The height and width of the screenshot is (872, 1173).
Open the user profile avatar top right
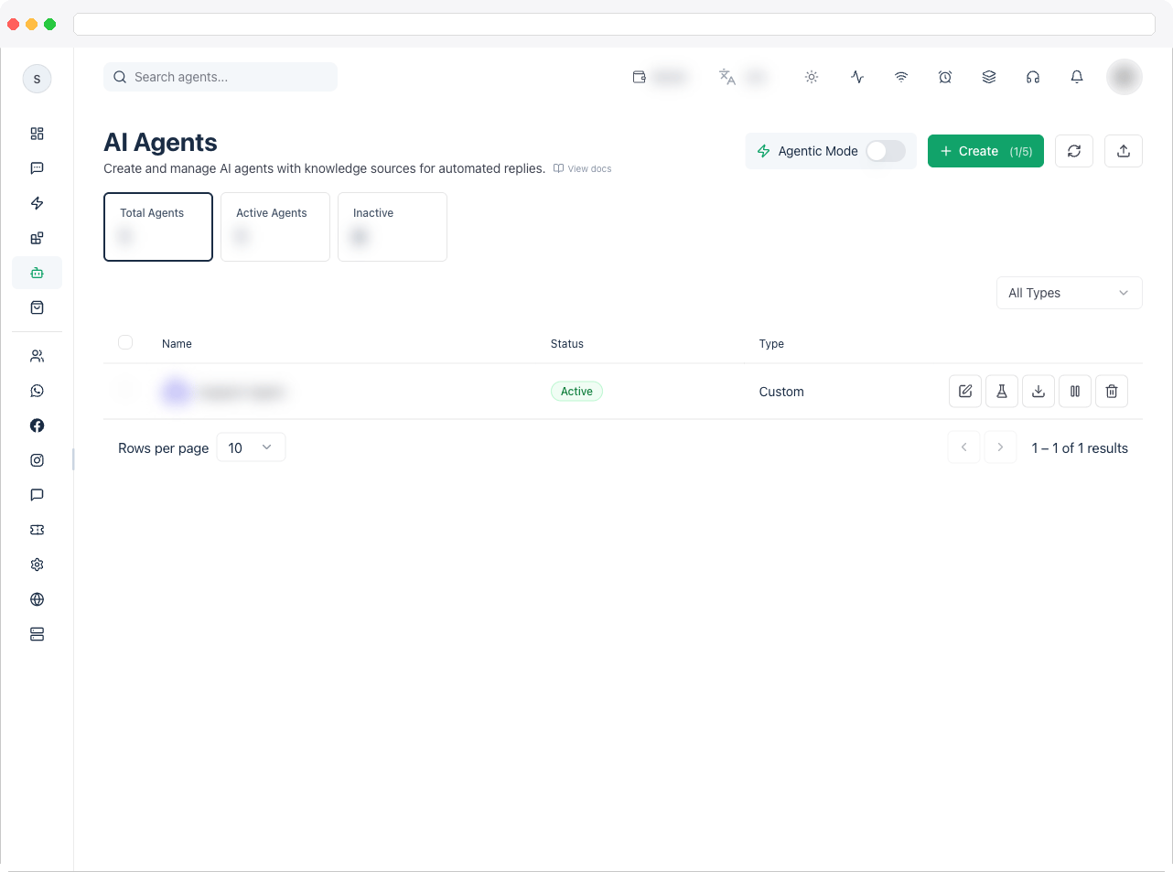(1125, 77)
